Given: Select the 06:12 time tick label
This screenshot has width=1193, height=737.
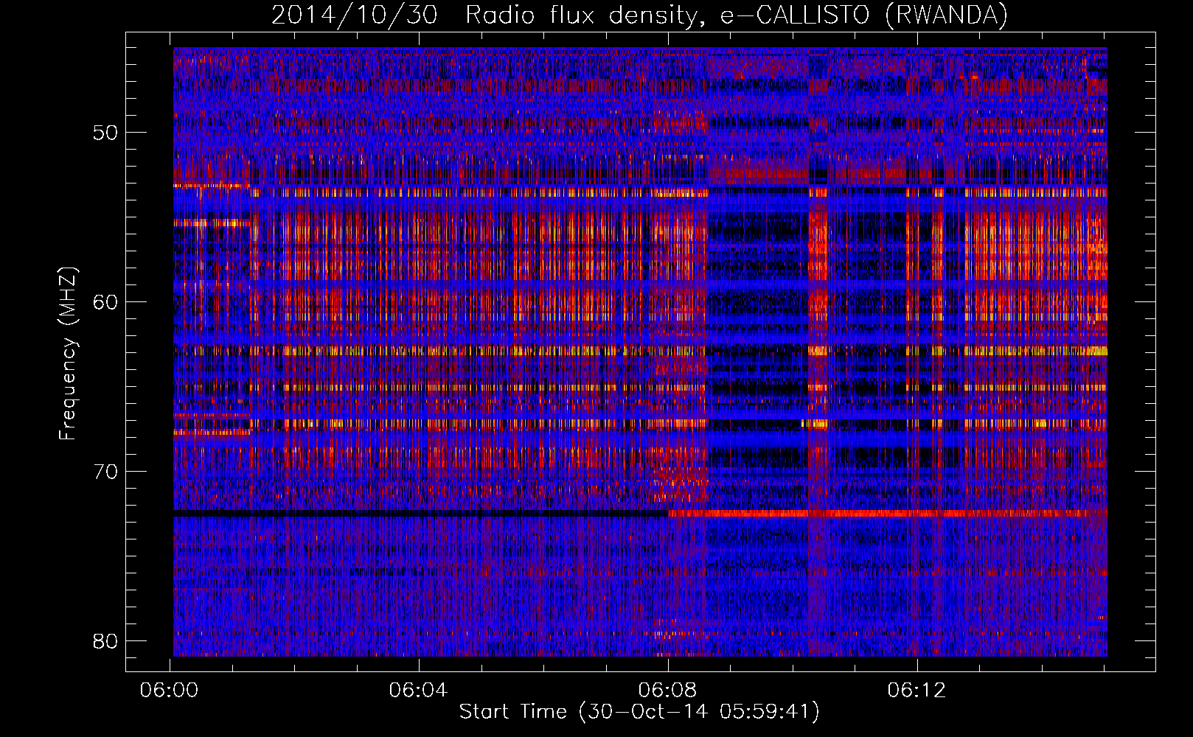Looking at the screenshot, I should click(x=917, y=691).
